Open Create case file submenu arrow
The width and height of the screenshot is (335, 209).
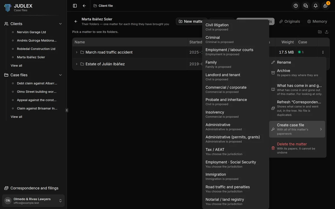(321, 129)
